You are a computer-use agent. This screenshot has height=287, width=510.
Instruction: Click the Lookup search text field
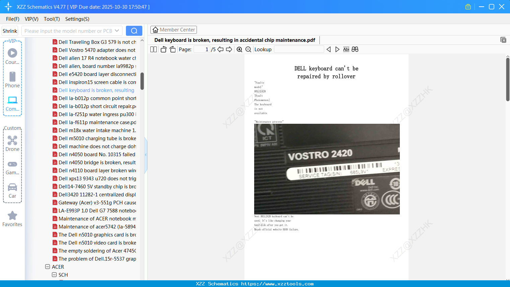(299, 50)
